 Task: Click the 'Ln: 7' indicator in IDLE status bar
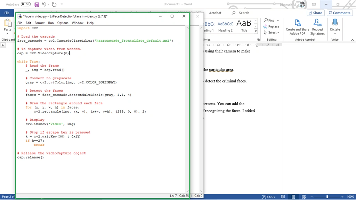pos(173,196)
